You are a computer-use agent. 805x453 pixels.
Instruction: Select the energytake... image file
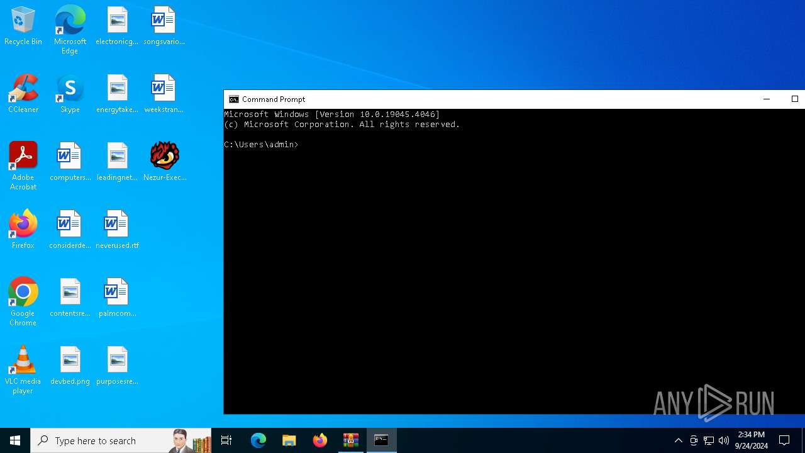[117, 94]
